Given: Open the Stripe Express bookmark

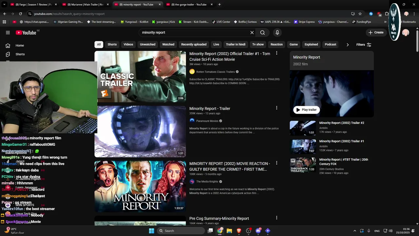Looking at the screenshot, I should (304, 22).
